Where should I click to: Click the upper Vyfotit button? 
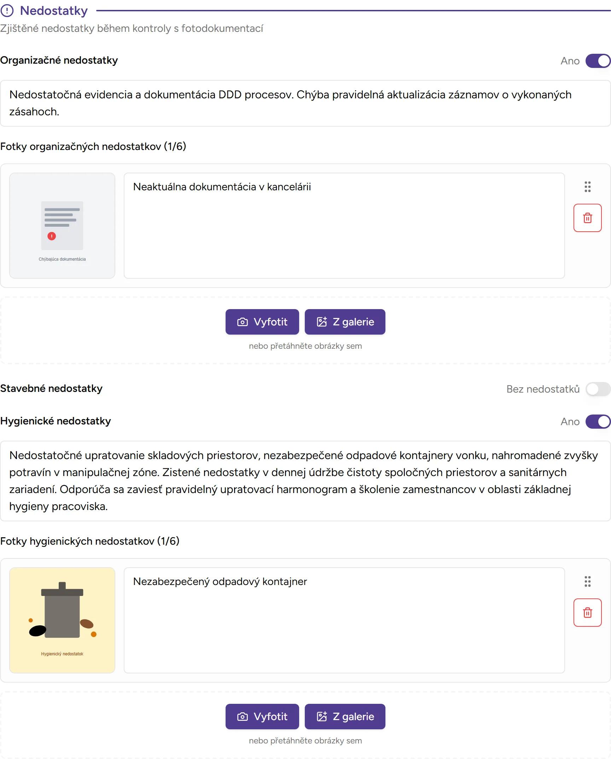[262, 321]
